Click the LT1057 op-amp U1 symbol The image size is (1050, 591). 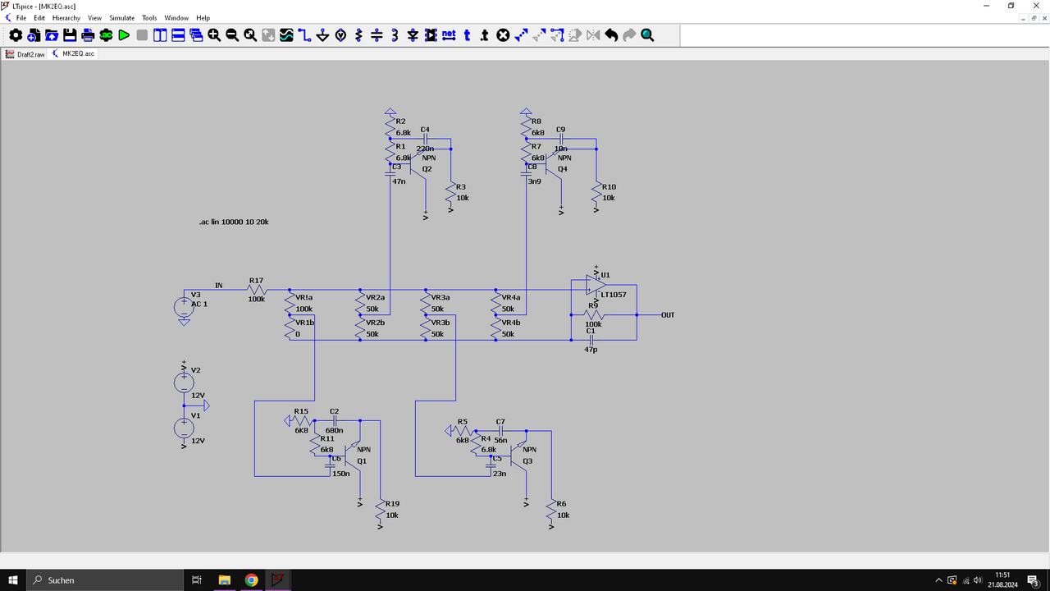tap(596, 284)
